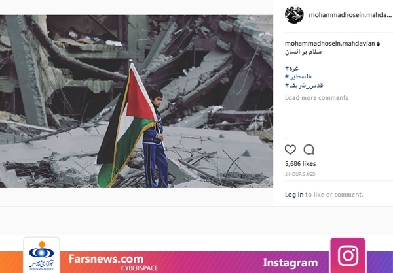Click the caption text سلام بر انسان
Image resolution: width=393 pixels, height=273 pixels.
coord(303,52)
